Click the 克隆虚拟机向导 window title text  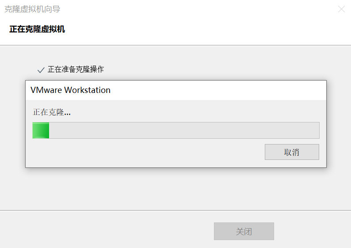(x=32, y=9)
